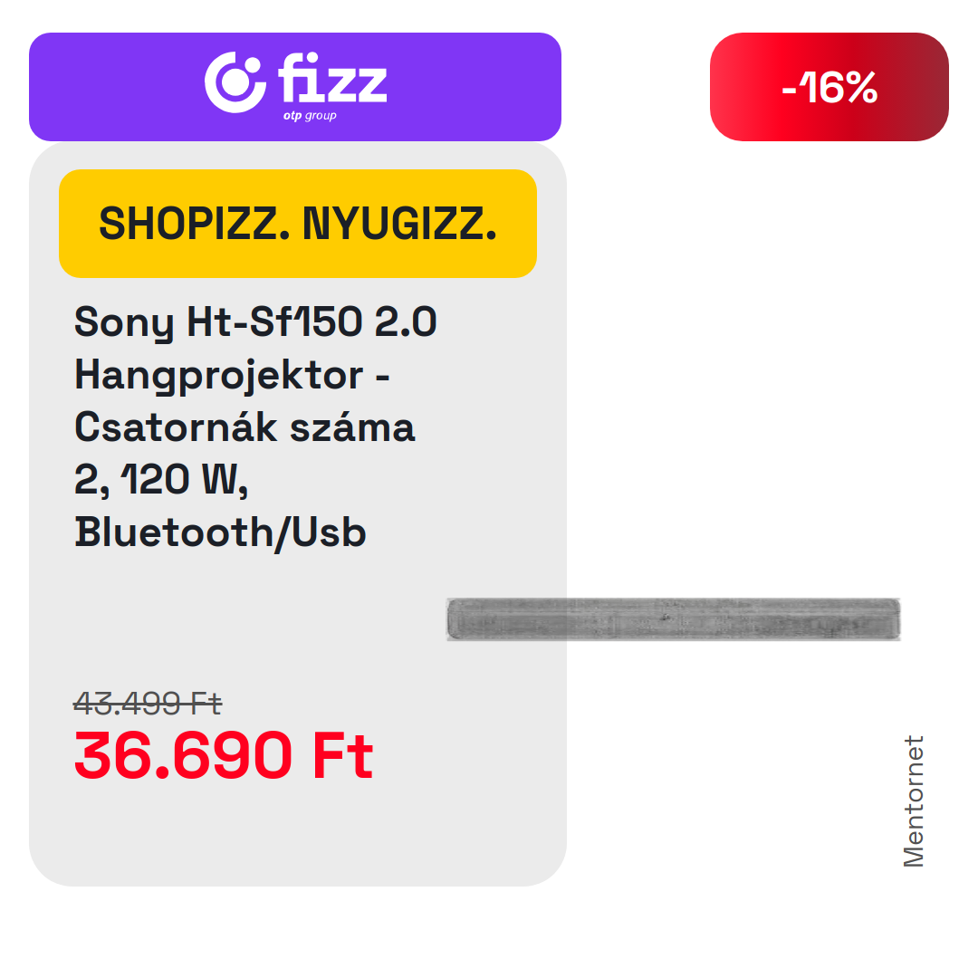Click the Csatornák száma description line
978x978 pixels.
click(x=244, y=427)
